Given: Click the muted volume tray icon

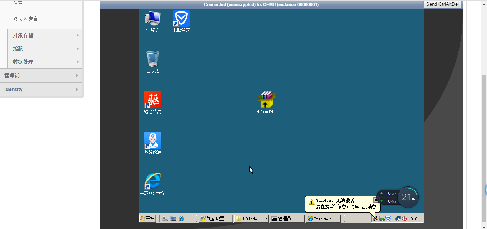Looking at the screenshot, I should (405, 219).
